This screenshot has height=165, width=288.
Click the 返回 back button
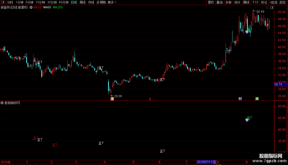(x=282, y=2)
